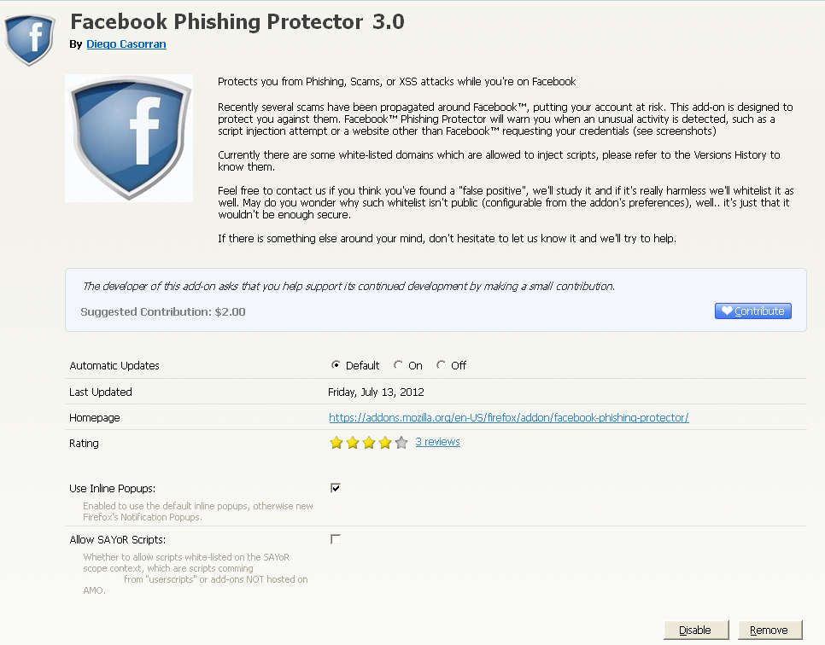This screenshot has width=825, height=645.
Task: Click the second rating star
Action: tap(353, 443)
